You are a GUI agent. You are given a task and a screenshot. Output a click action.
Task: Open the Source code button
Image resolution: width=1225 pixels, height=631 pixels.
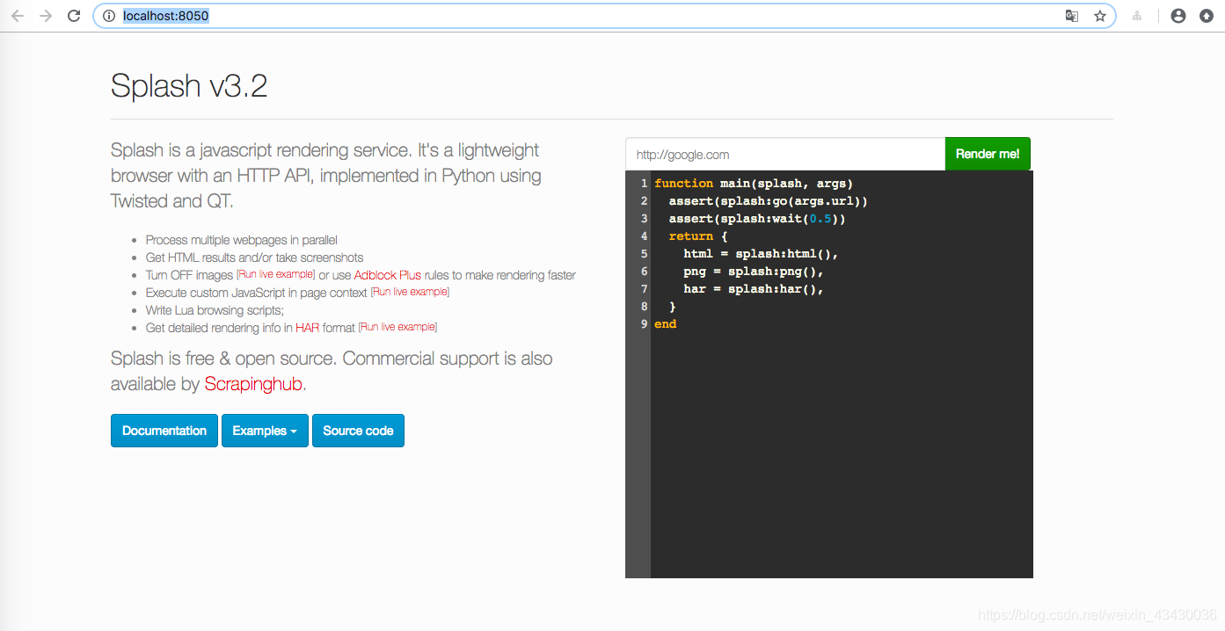coord(358,431)
